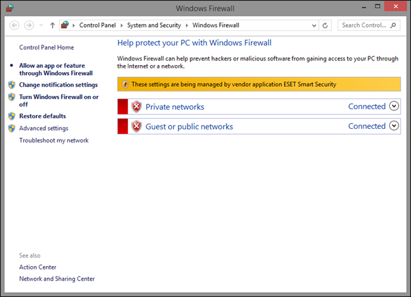This screenshot has width=411, height=297.
Task: Select Windows Firewall breadcrumb item
Action: pyautogui.click(x=216, y=26)
